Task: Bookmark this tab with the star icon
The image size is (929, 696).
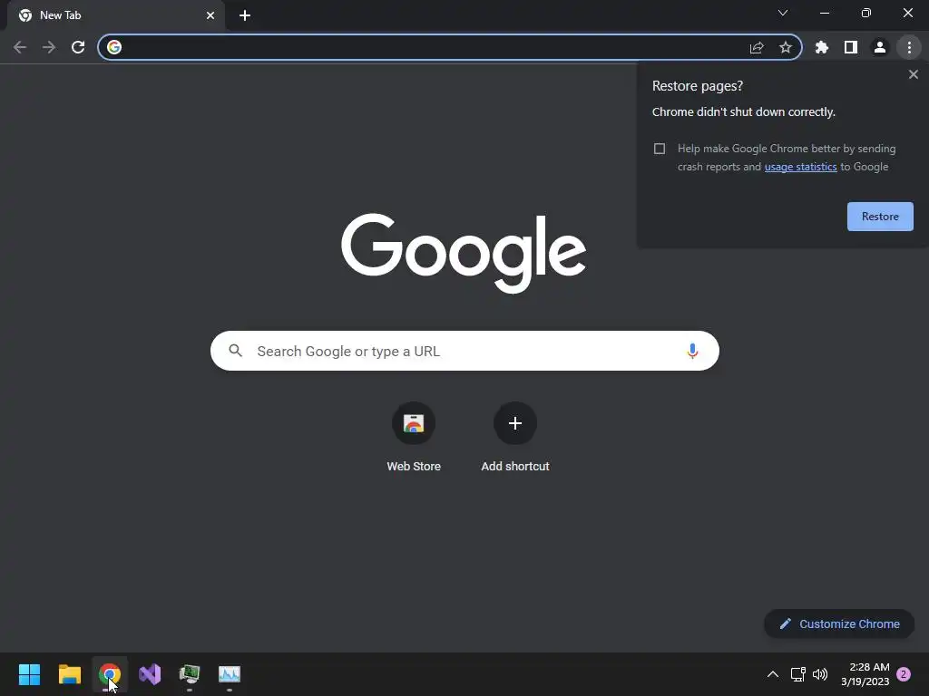Action: click(786, 47)
